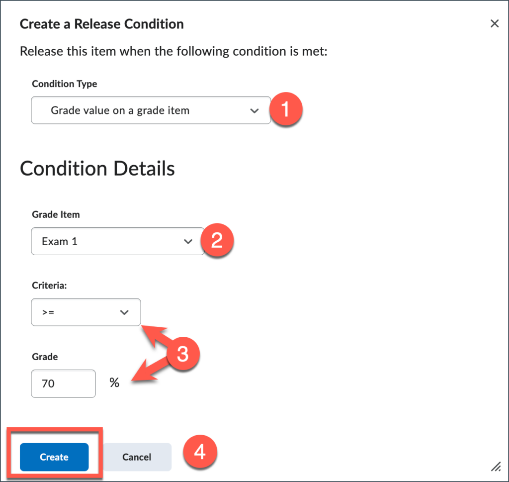Click the resize handle in the bottom-right corner
Viewport: 509px width, 482px height.
click(496, 467)
